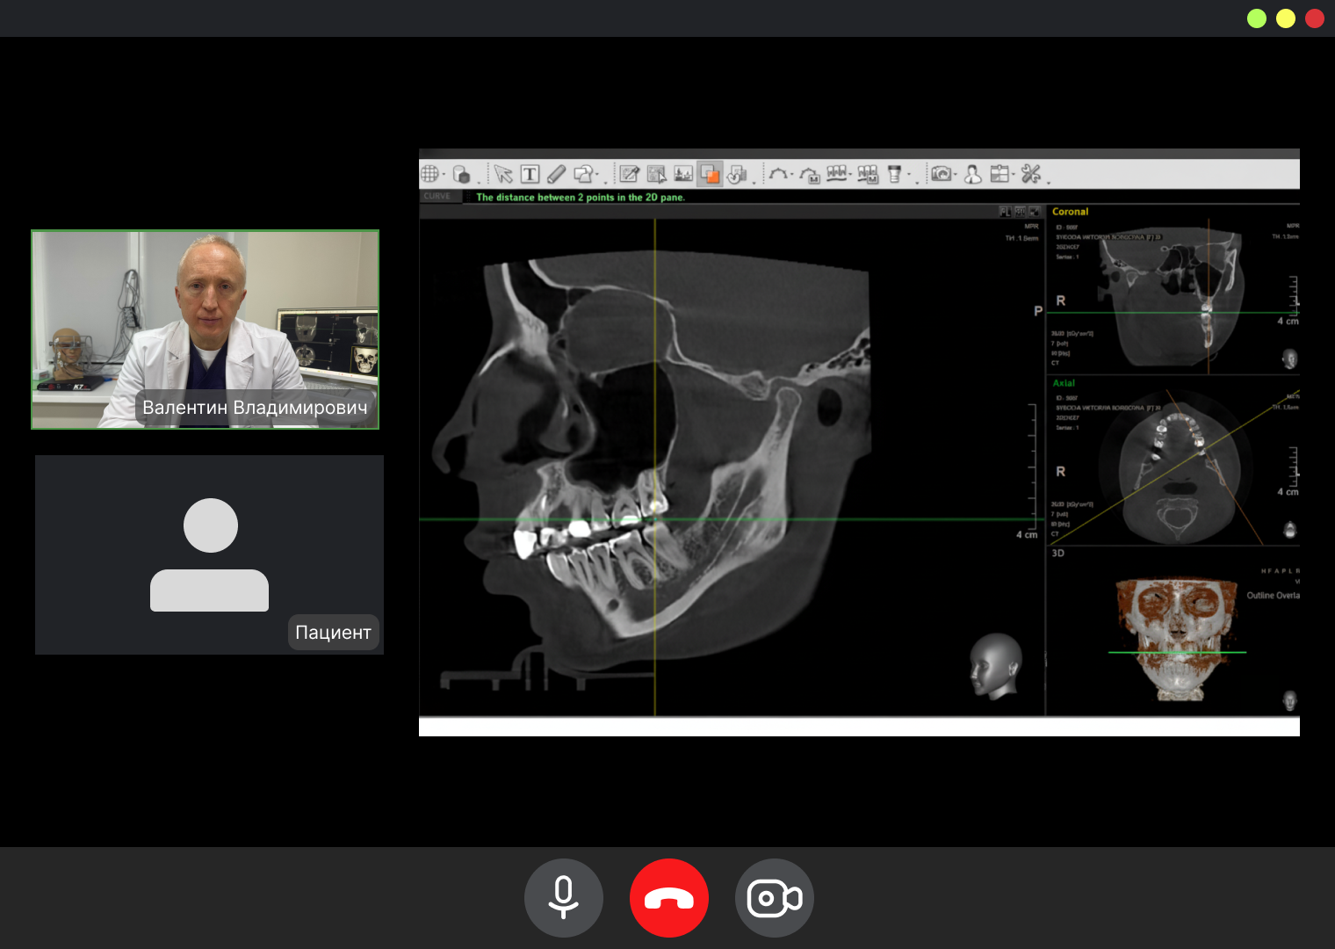
Task: End the call with red hang-up button
Action: tap(669, 898)
